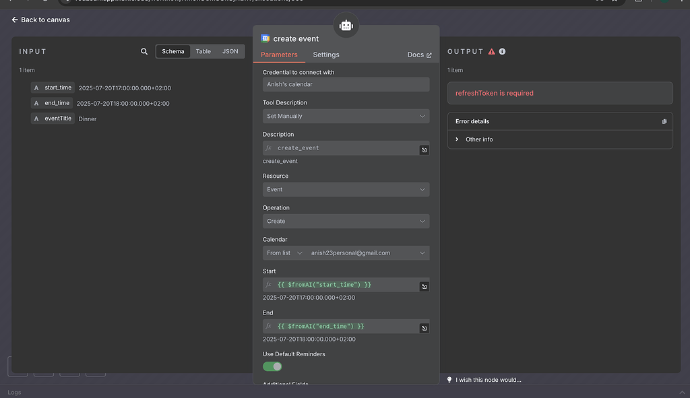
Task: Copy error details with copy icon
Action: [x=664, y=121]
